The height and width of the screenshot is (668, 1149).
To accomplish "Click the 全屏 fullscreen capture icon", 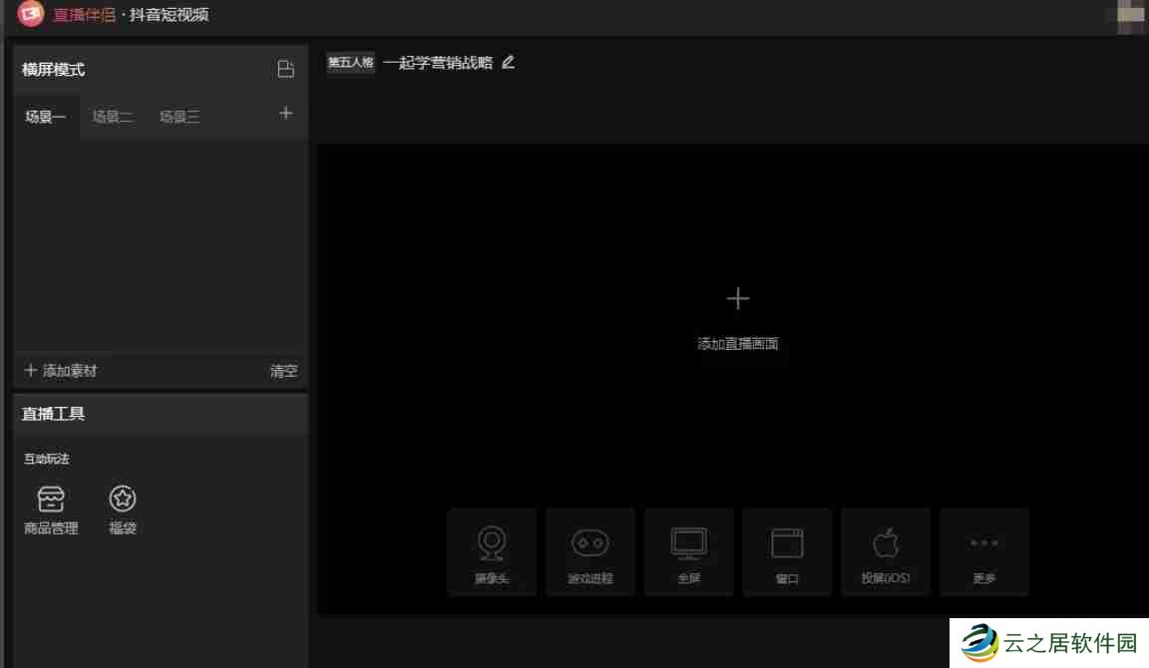I will coord(688,551).
